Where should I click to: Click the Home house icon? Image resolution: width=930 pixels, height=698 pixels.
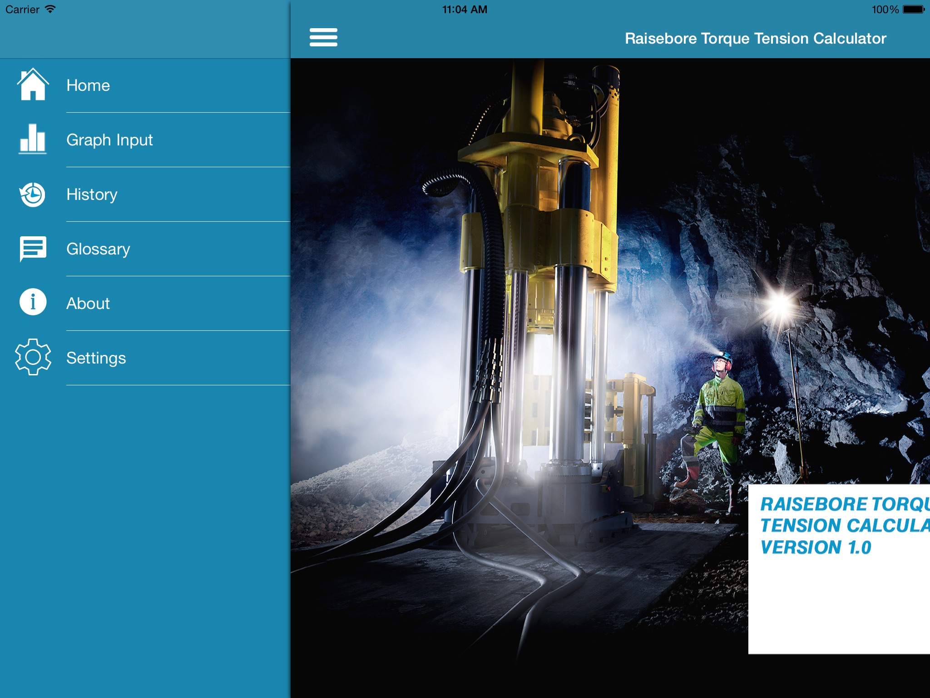(x=33, y=85)
